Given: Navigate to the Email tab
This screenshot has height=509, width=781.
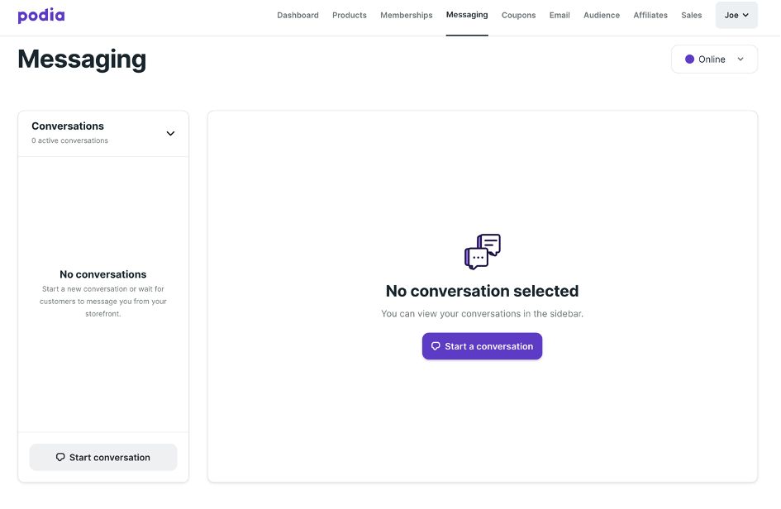Looking at the screenshot, I should (560, 15).
